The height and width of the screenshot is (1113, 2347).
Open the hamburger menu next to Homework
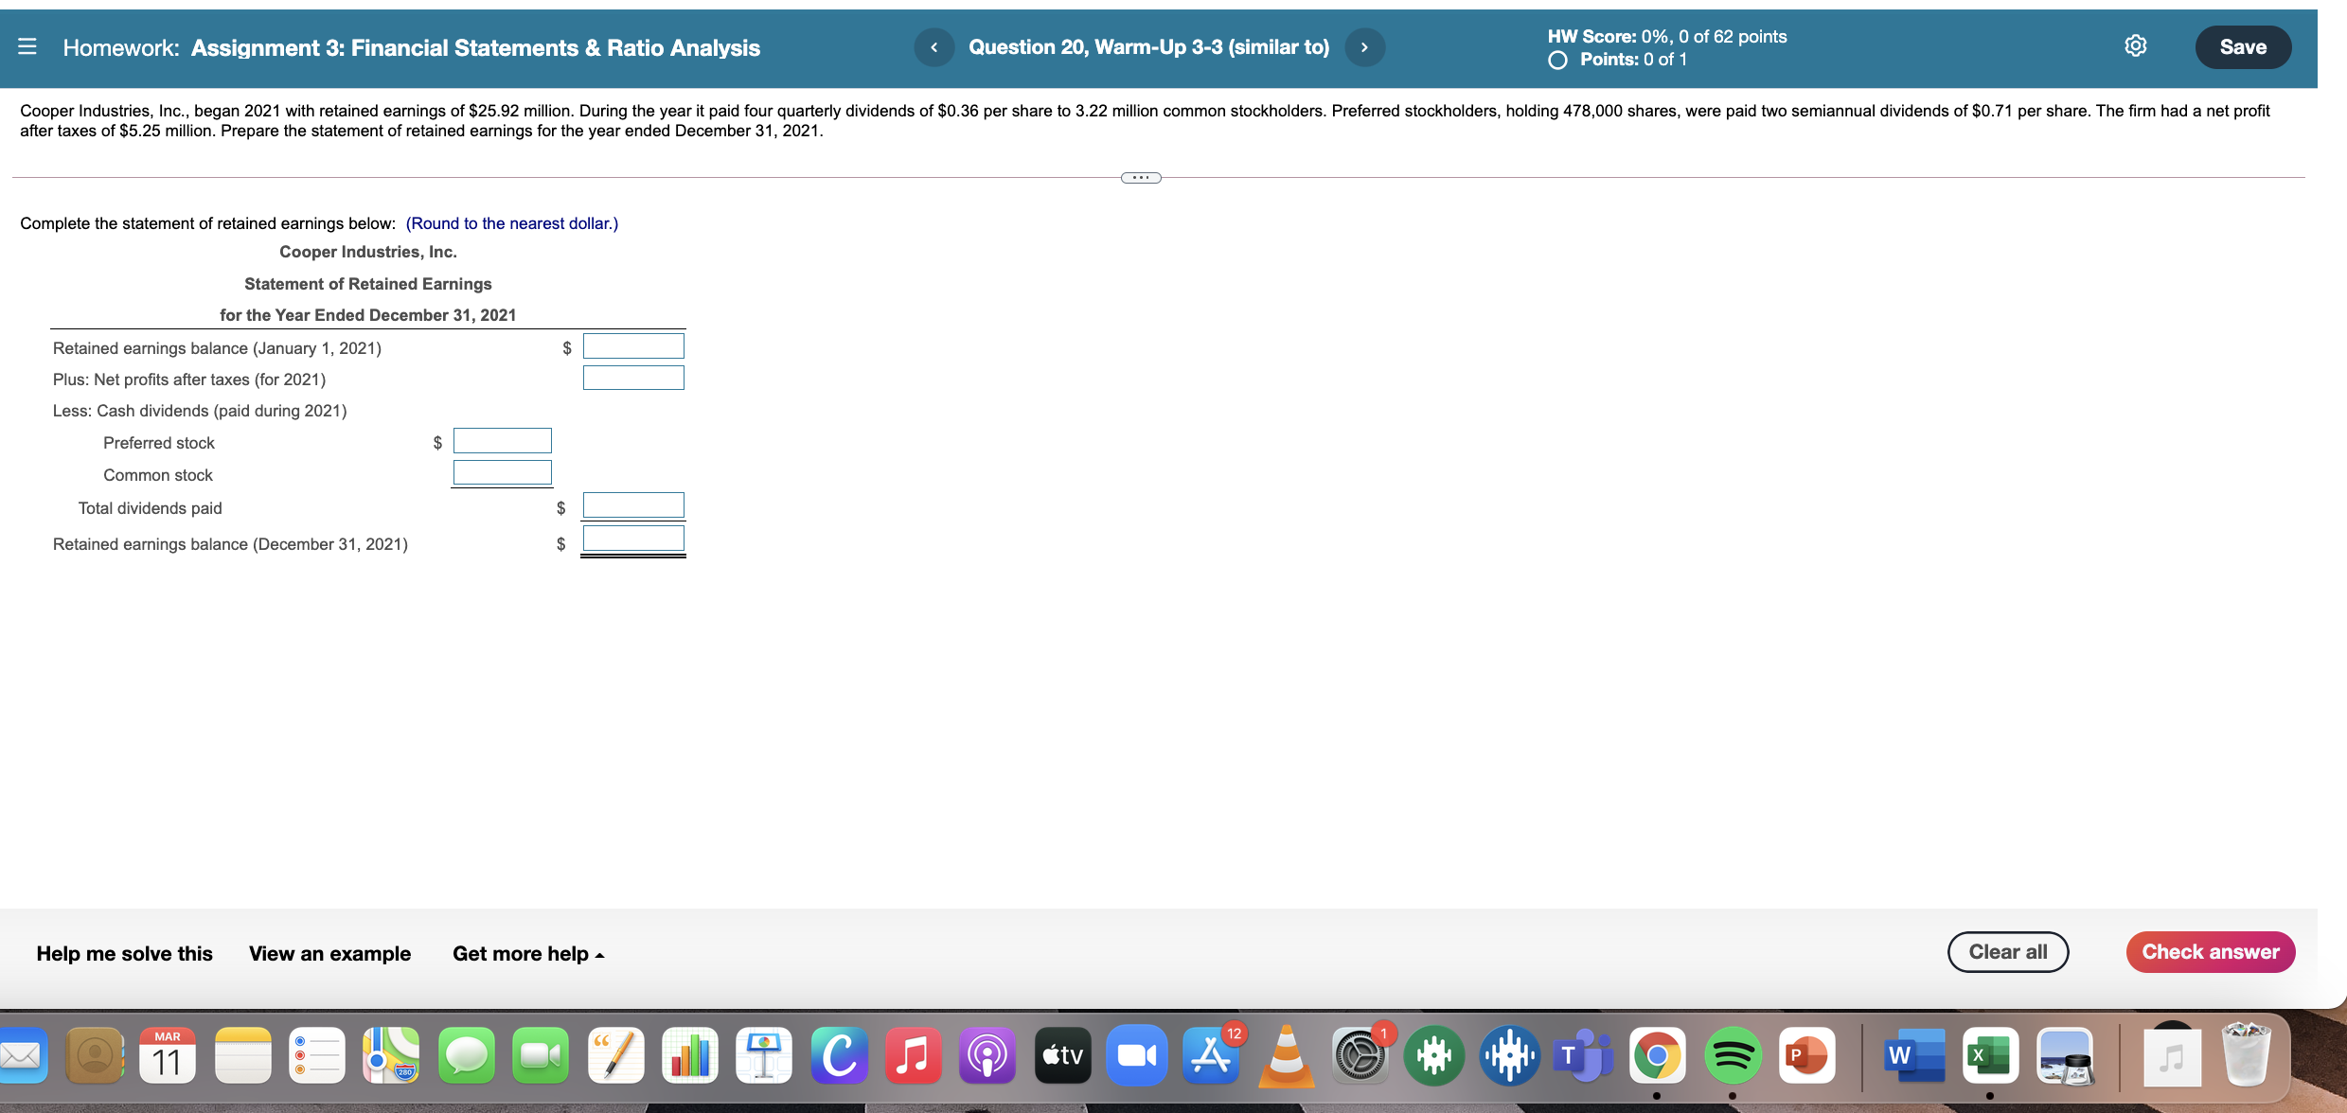tap(28, 46)
